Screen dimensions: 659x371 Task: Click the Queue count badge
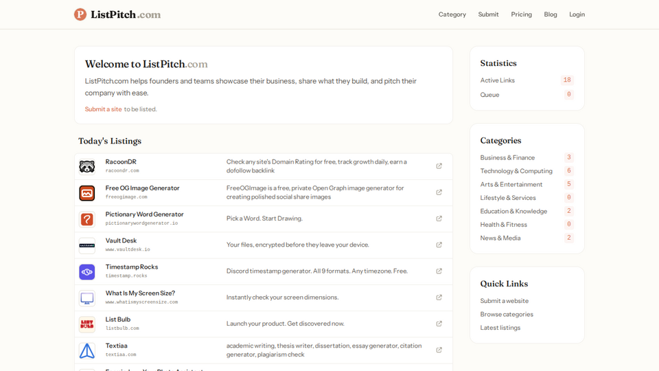(x=568, y=95)
